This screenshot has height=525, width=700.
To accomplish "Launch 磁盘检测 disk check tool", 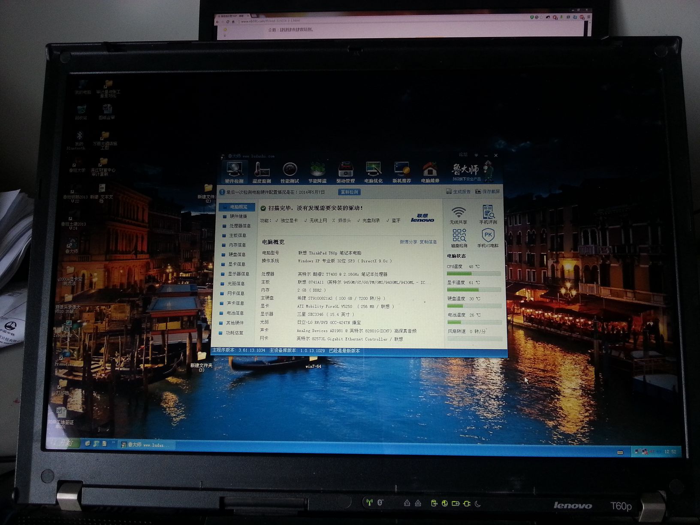I will click(459, 238).
